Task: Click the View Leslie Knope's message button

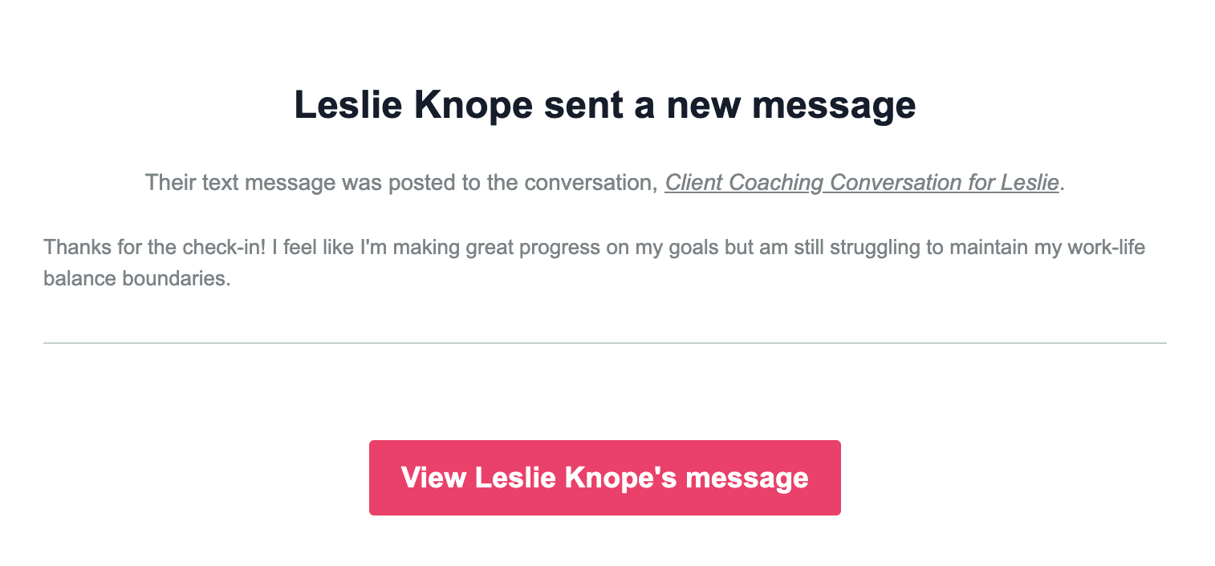Action: (604, 478)
